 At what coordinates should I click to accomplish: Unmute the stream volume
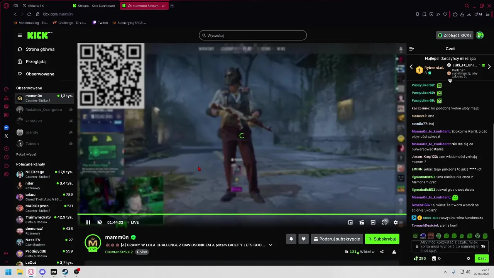[x=100, y=222]
